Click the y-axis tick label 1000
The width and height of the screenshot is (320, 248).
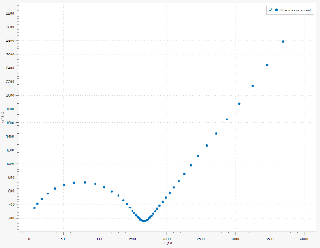(x=10, y=164)
